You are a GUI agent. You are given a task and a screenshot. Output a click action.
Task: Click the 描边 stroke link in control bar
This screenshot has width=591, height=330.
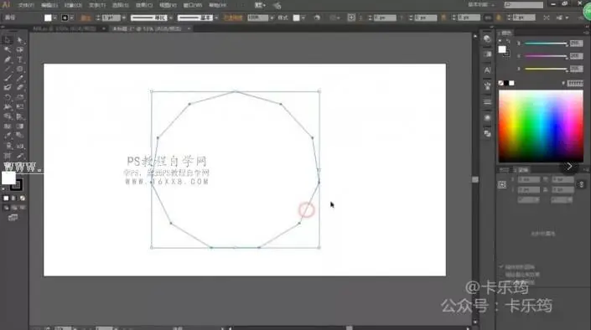click(86, 18)
